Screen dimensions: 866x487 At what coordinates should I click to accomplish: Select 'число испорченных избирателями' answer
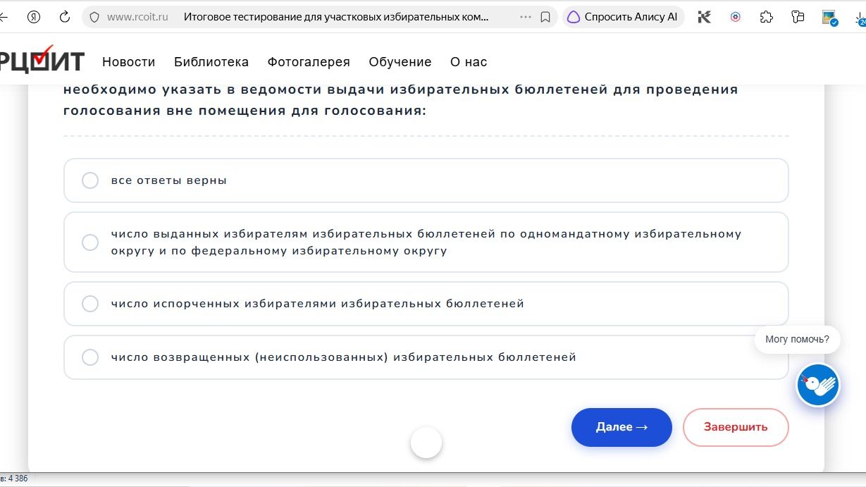point(426,304)
